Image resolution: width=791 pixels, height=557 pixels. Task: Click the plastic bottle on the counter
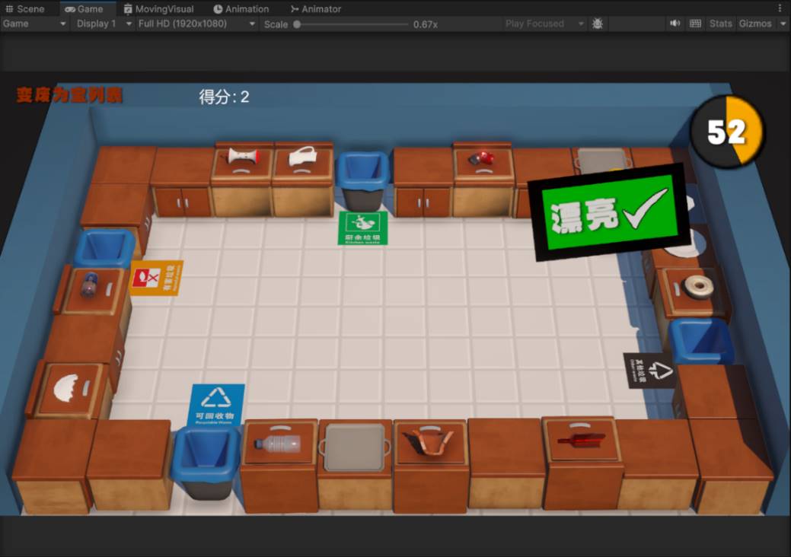tap(278, 443)
